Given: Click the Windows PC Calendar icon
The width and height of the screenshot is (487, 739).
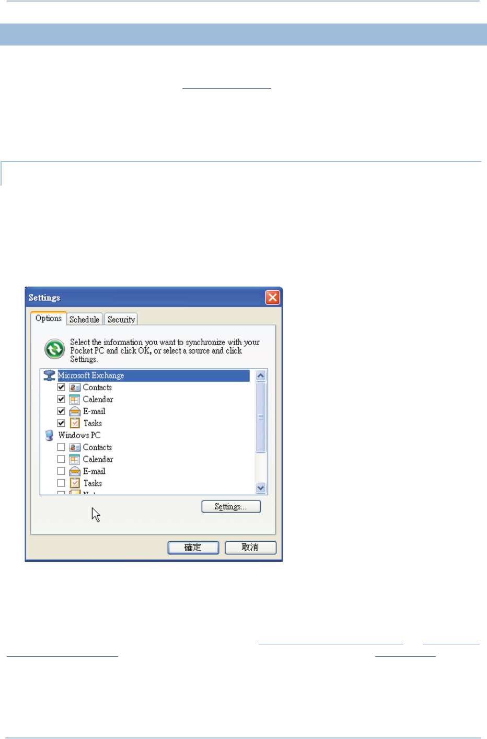Looking at the screenshot, I should pyautogui.click(x=75, y=459).
